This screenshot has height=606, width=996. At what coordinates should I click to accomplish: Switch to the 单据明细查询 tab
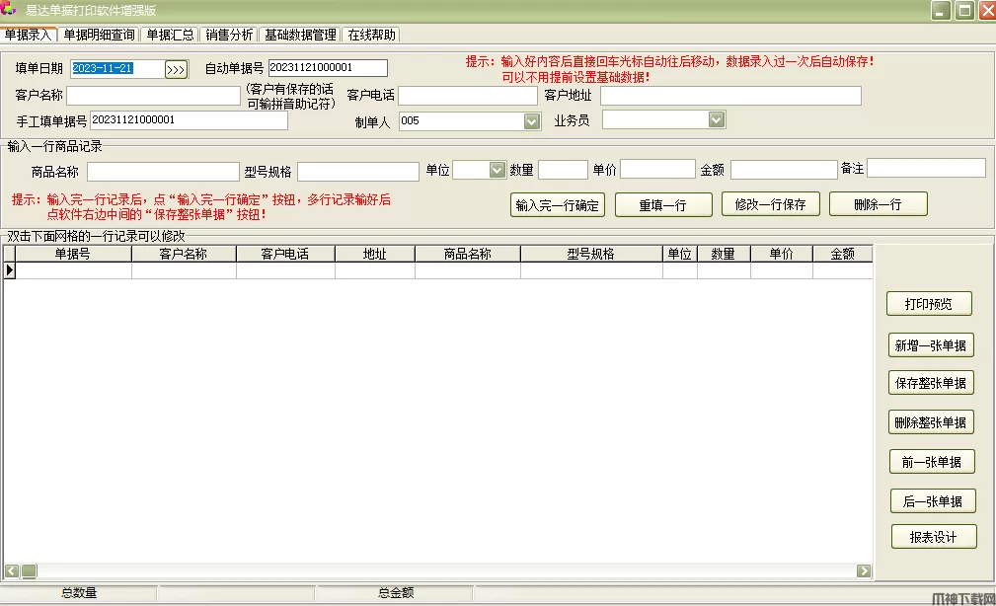tap(99, 35)
